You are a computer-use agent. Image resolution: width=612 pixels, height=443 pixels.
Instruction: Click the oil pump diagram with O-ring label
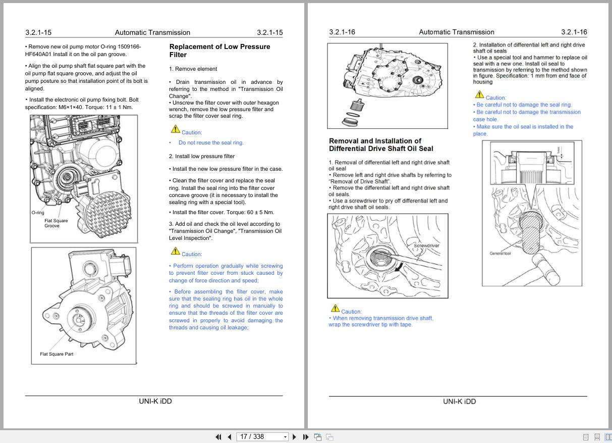pos(84,178)
